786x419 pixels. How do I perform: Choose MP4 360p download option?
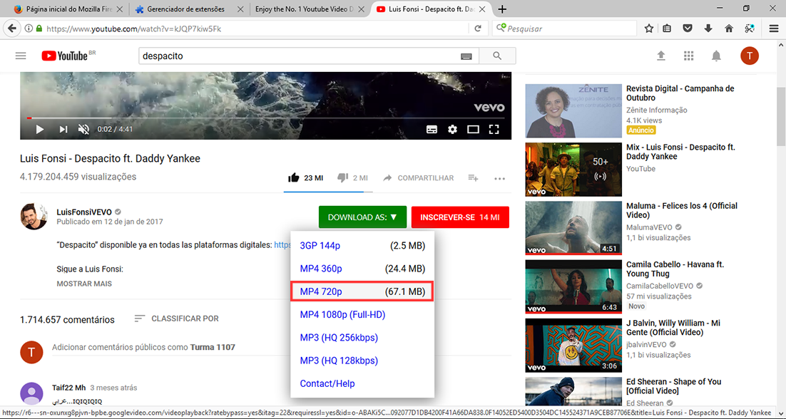pos(362,269)
